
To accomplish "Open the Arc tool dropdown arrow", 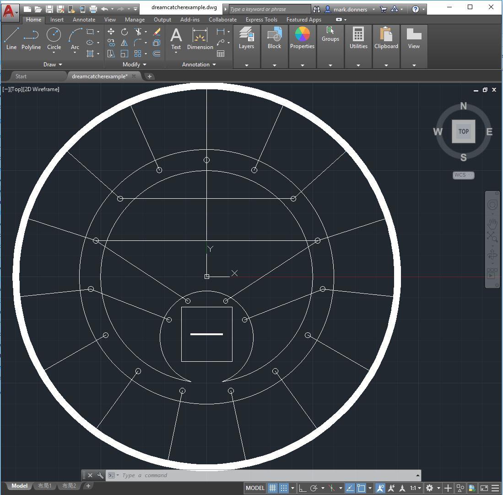I will [75, 53].
